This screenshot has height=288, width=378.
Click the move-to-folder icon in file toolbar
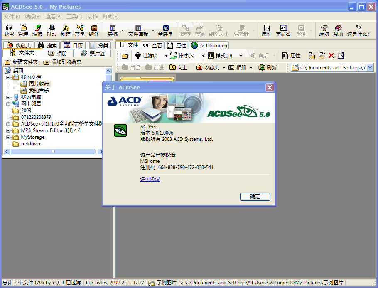tap(322, 56)
